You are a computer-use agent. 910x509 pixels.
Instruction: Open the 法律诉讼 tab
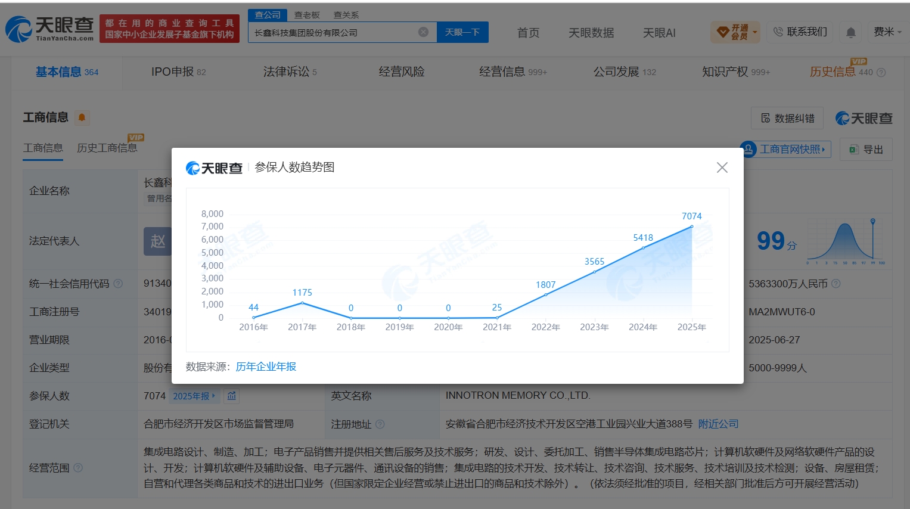[x=290, y=72]
